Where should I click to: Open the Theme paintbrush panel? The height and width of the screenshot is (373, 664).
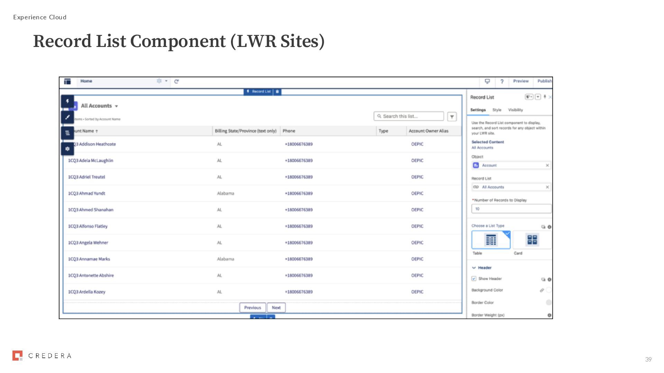click(x=67, y=117)
